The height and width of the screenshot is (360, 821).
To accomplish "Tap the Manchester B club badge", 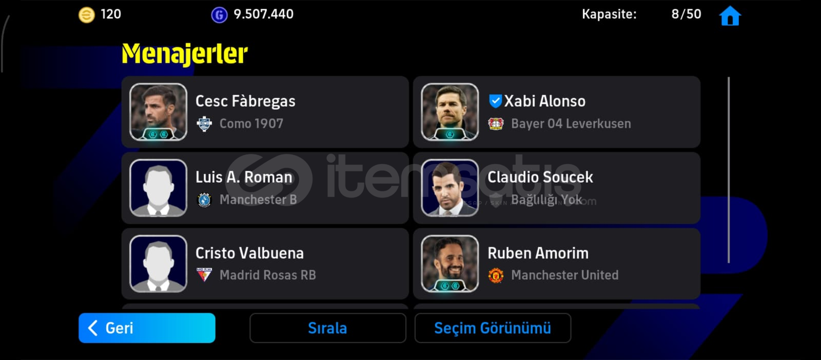I will point(204,200).
